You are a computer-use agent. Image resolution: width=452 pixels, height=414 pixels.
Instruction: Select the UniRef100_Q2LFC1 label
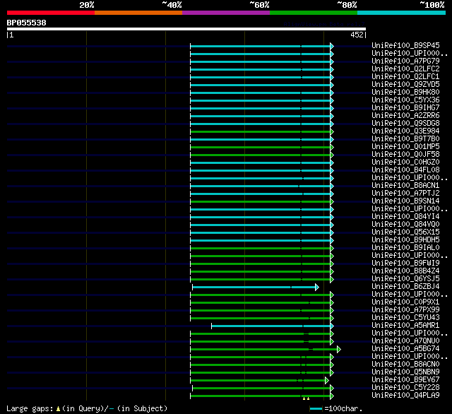point(405,77)
